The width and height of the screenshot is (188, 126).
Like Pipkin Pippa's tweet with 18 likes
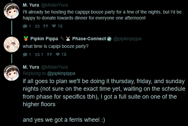tap(58, 54)
